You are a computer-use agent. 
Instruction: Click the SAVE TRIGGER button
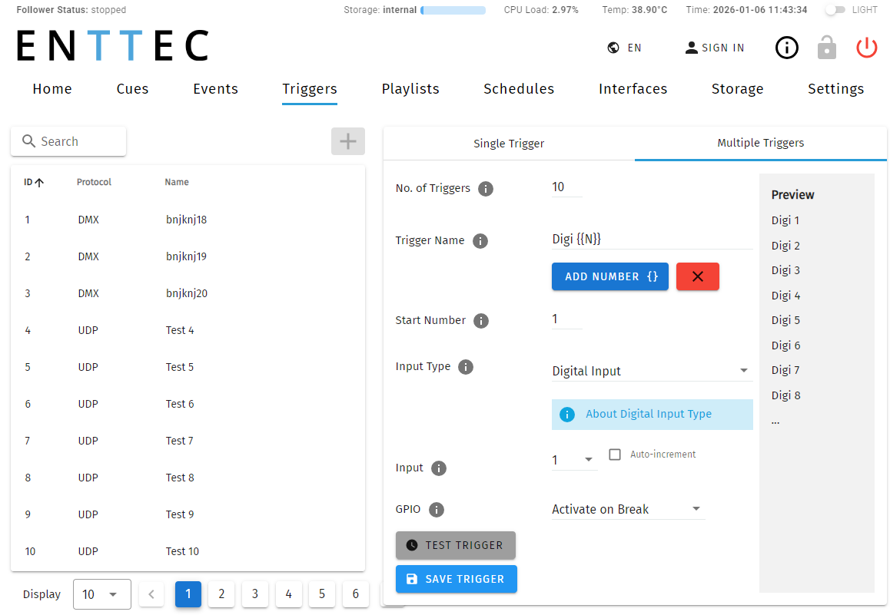click(x=457, y=579)
